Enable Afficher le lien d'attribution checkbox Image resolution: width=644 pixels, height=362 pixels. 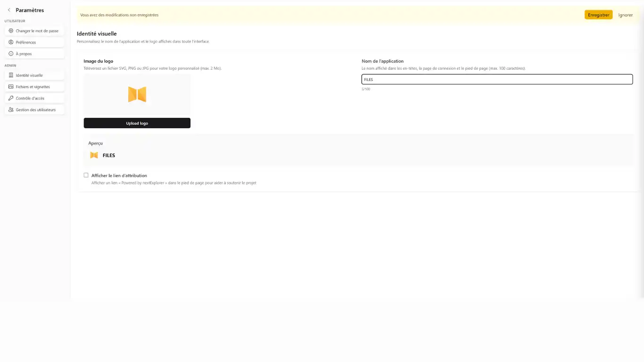(x=86, y=175)
